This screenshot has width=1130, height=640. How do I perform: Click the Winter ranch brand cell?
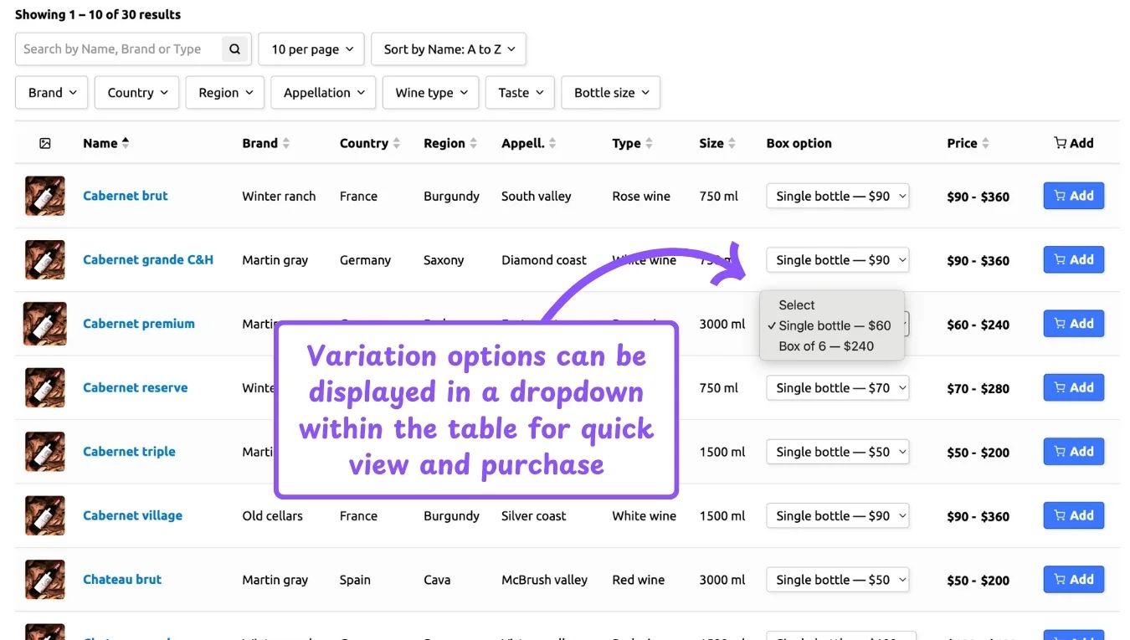point(279,197)
